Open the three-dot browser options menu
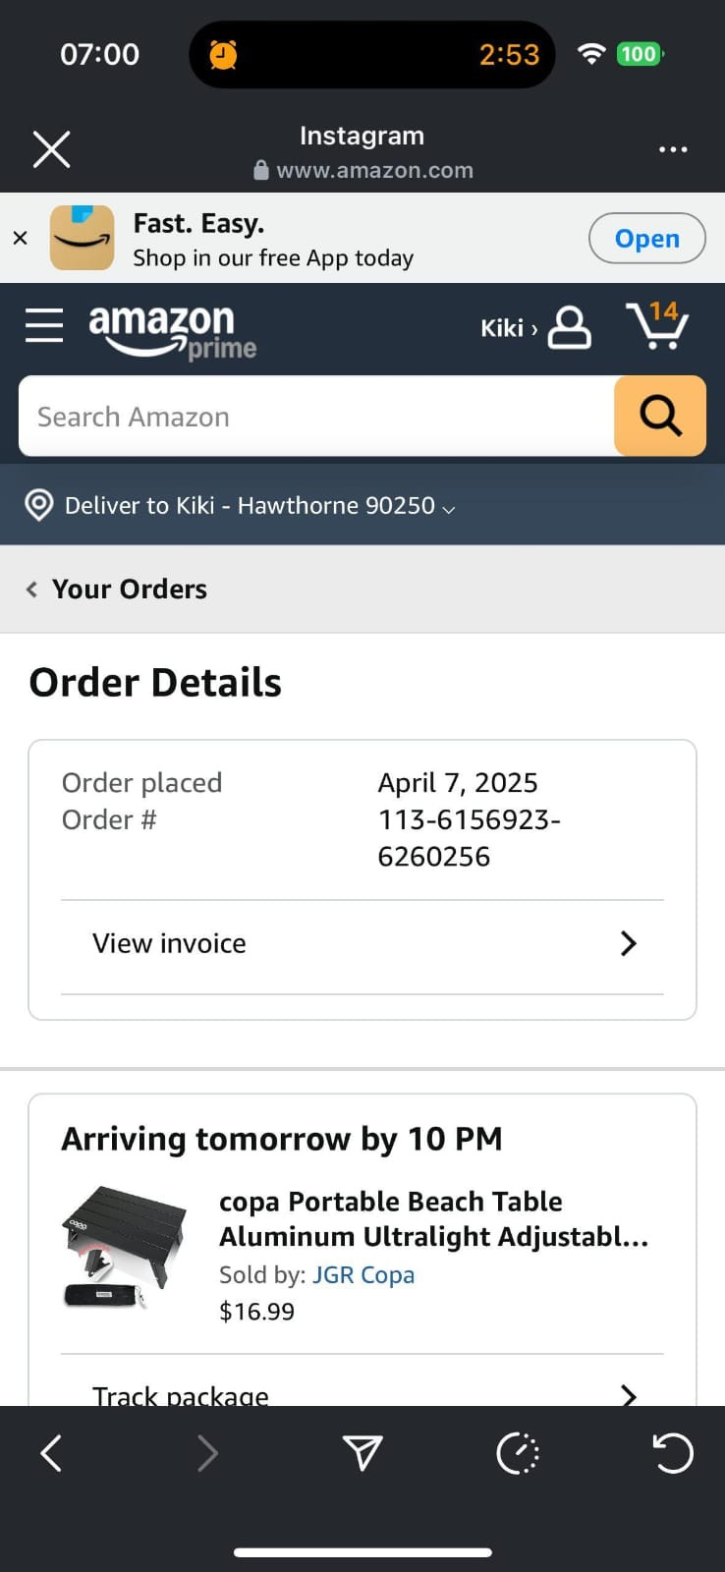This screenshot has height=1572, width=725. point(673,149)
